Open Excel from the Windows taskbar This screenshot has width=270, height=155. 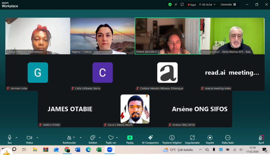click(x=99, y=150)
